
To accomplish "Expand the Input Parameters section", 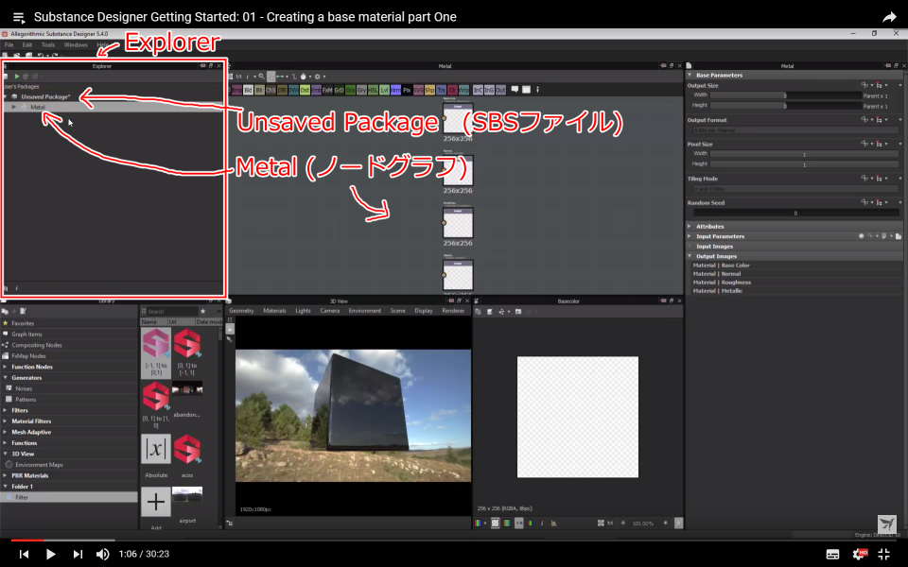I will click(x=690, y=236).
